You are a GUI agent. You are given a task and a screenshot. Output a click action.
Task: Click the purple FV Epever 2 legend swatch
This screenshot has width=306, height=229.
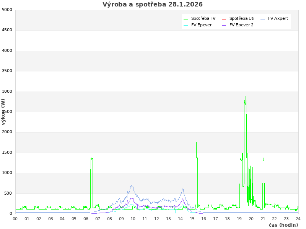(224, 25)
